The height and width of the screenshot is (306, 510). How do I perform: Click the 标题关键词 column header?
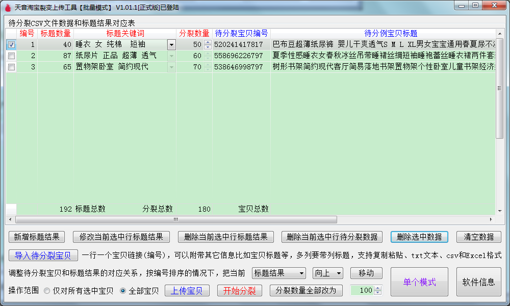point(125,34)
